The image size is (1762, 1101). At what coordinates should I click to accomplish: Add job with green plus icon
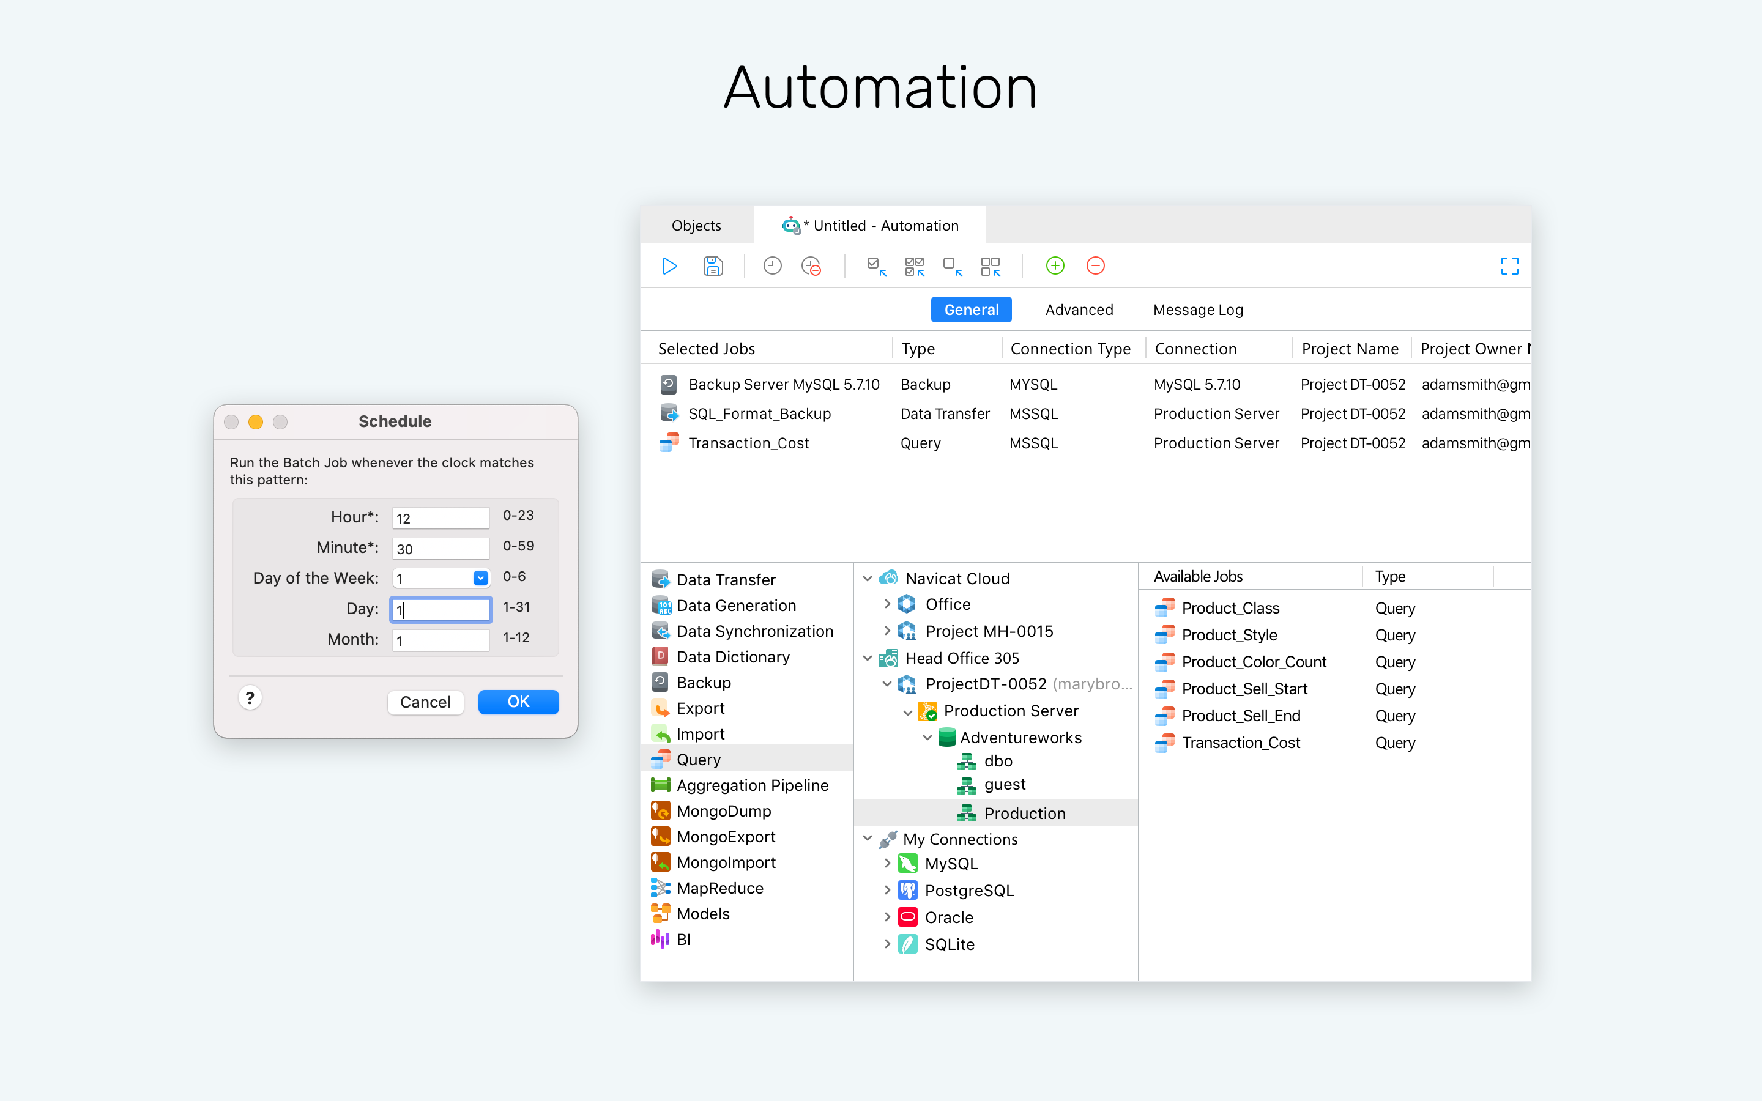[x=1054, y=267]
